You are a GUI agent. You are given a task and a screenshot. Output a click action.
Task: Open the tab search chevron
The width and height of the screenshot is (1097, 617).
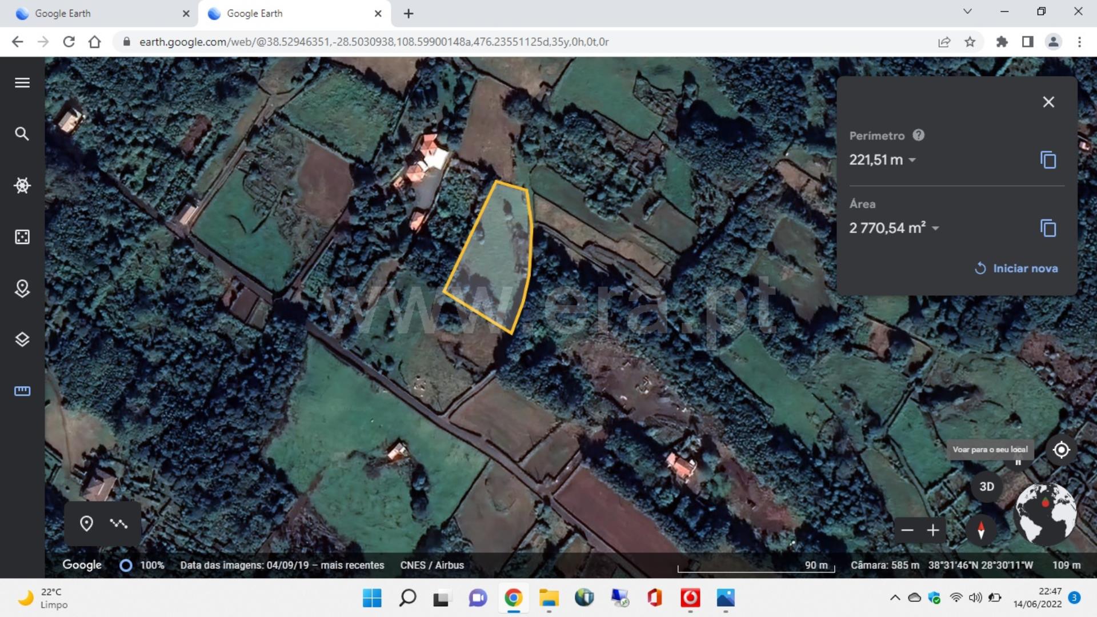[967, 11]
